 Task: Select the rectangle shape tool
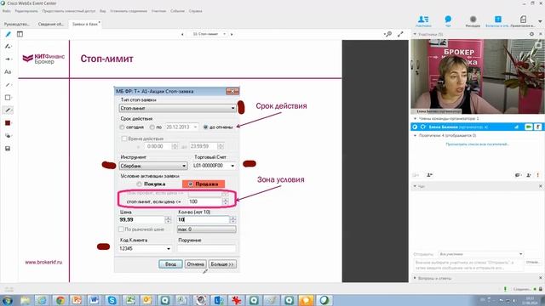click(8, 98)
